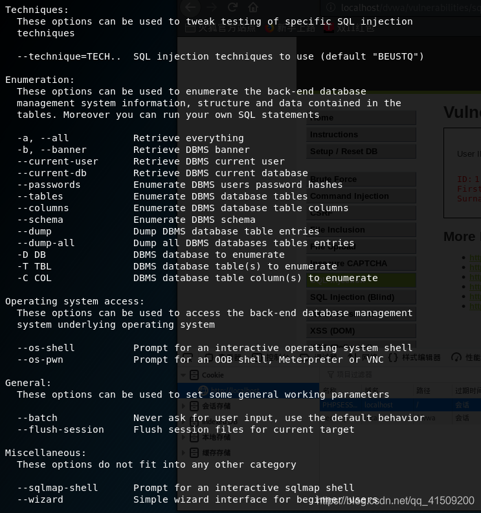Click localhost domain cell in PHPSESS row
Image resolution: width=481 pixels, height=513 pixels.
(x=378, y=405)
